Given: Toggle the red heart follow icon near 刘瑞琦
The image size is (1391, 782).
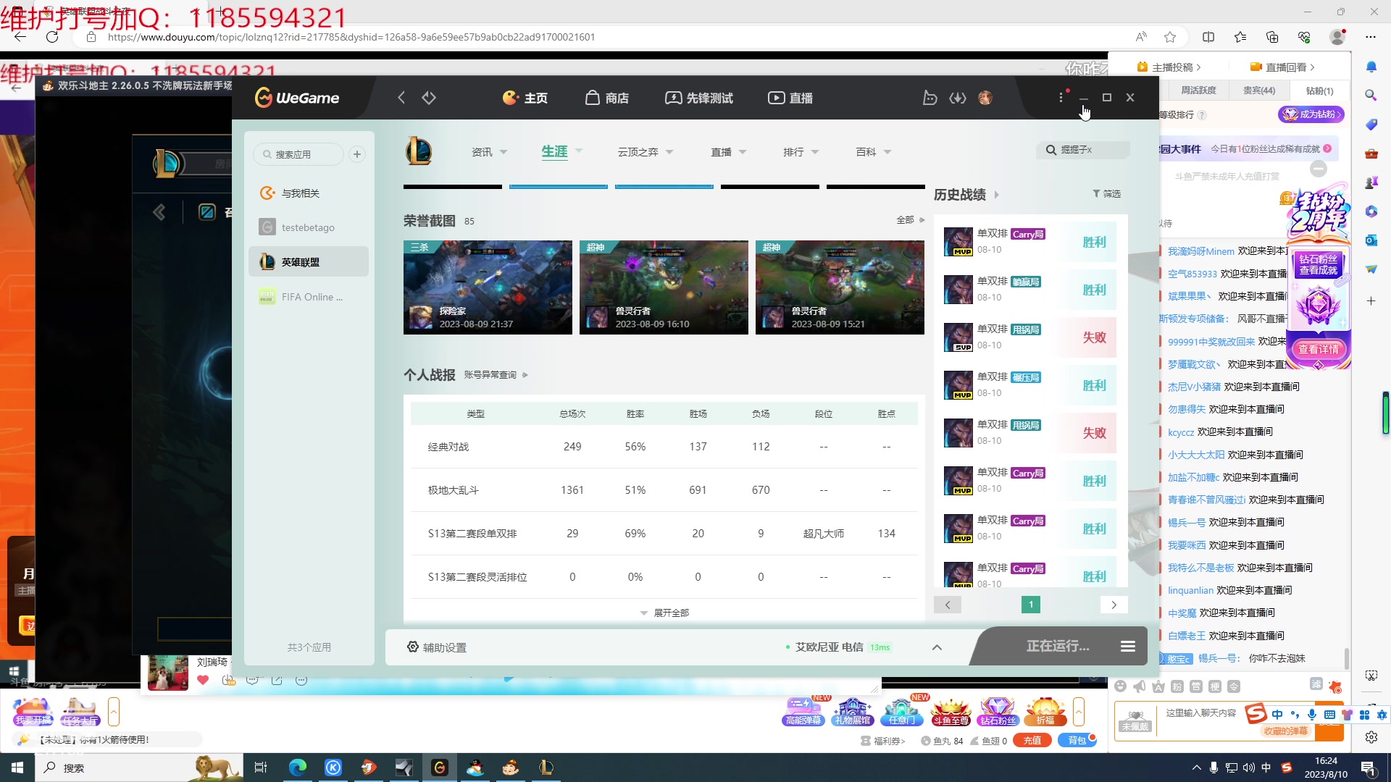Looking at the screenshot, I should pyautogui.click(x=204, y=681).
